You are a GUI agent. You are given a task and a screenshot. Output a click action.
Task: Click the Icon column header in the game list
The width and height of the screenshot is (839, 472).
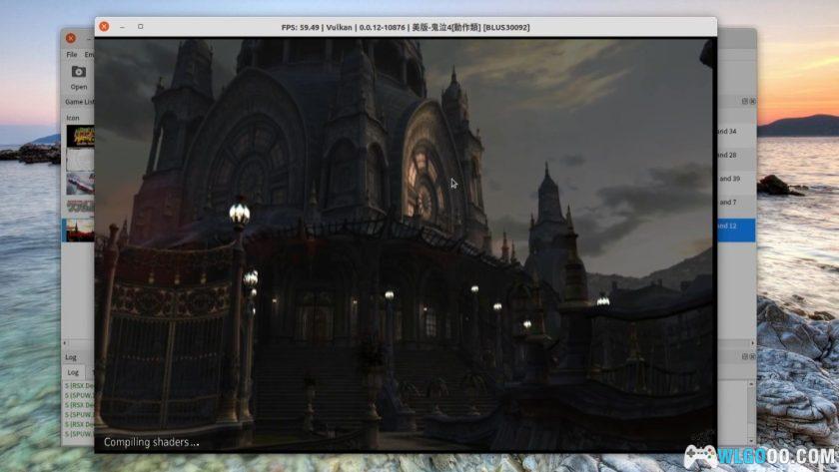73,118
